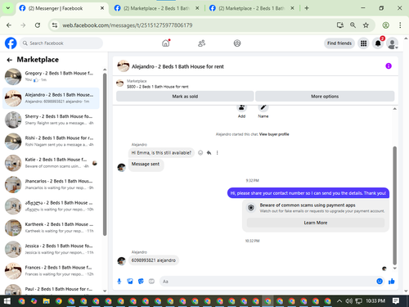
Task: Click the More options button
Action: (325, 97)
